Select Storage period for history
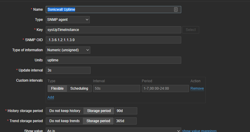The width and height of the screenshot is (250, 132). tap(99, 111)
